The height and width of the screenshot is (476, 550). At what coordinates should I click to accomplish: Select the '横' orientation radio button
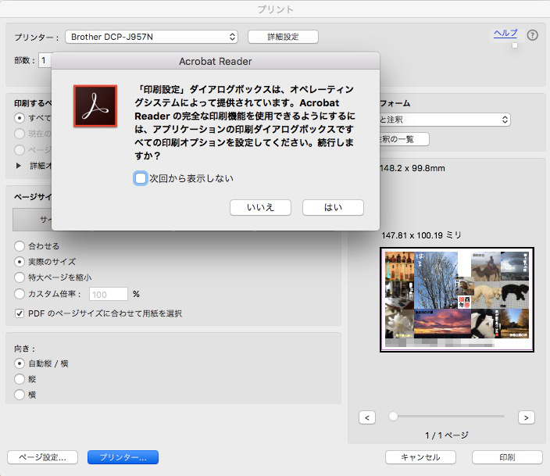20,395
